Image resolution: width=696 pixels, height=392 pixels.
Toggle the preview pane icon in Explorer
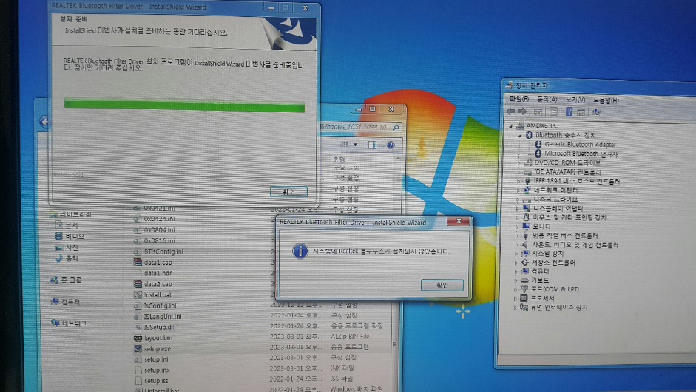tap(372, 145)
